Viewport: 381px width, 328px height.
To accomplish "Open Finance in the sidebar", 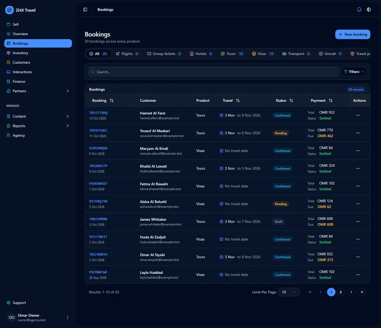I will pos(38,81).
